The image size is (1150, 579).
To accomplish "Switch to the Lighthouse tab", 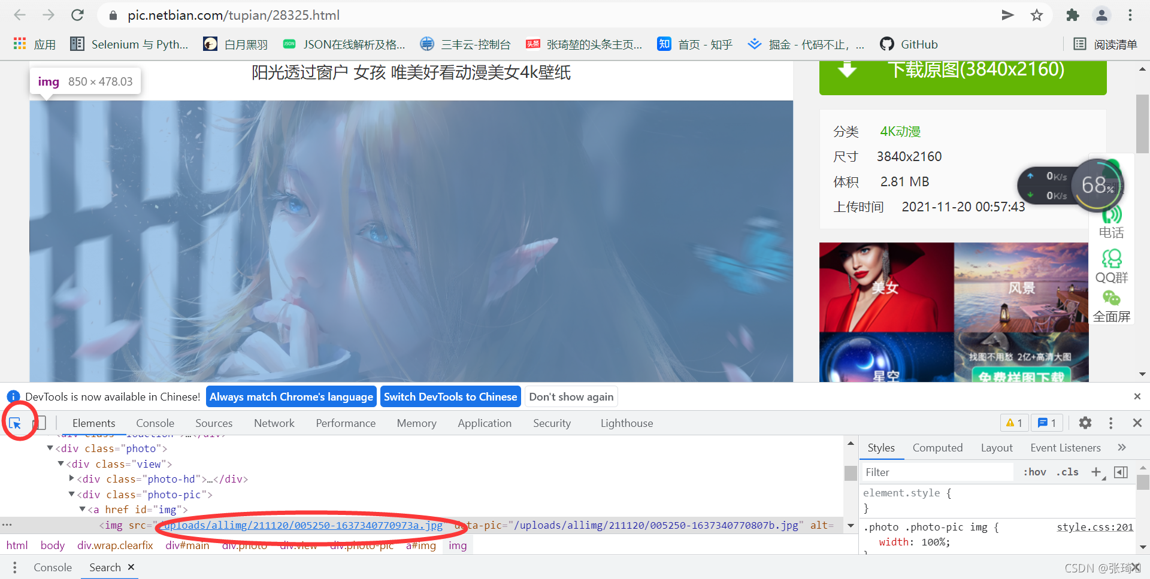I will (x=627, y=423).
